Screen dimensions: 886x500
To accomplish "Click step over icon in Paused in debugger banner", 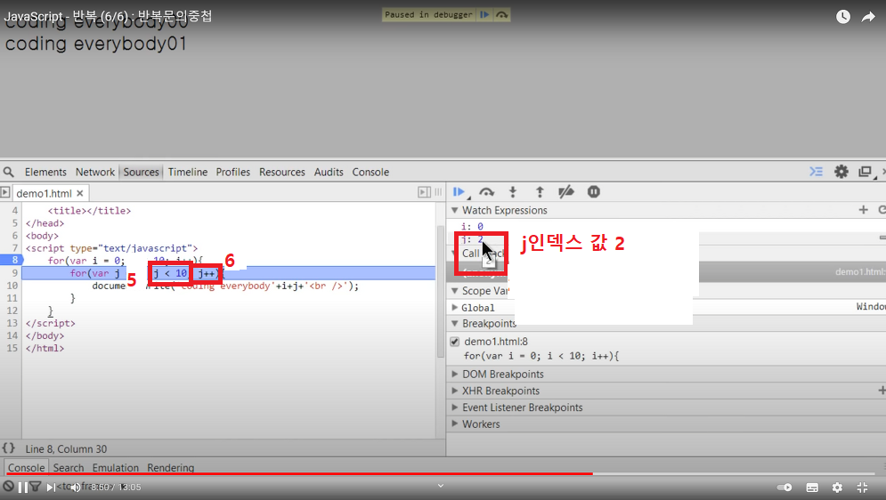I will pyautogui.click(x=501, y=14).
